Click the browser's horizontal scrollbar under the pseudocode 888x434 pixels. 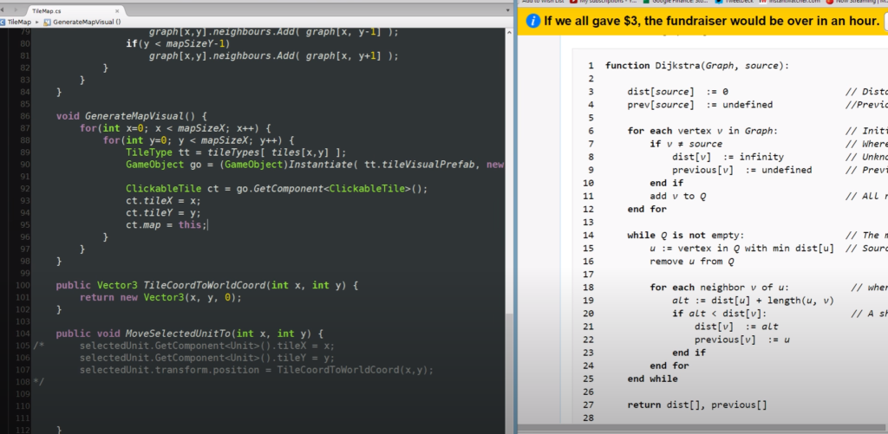click(x=702, y=428)
